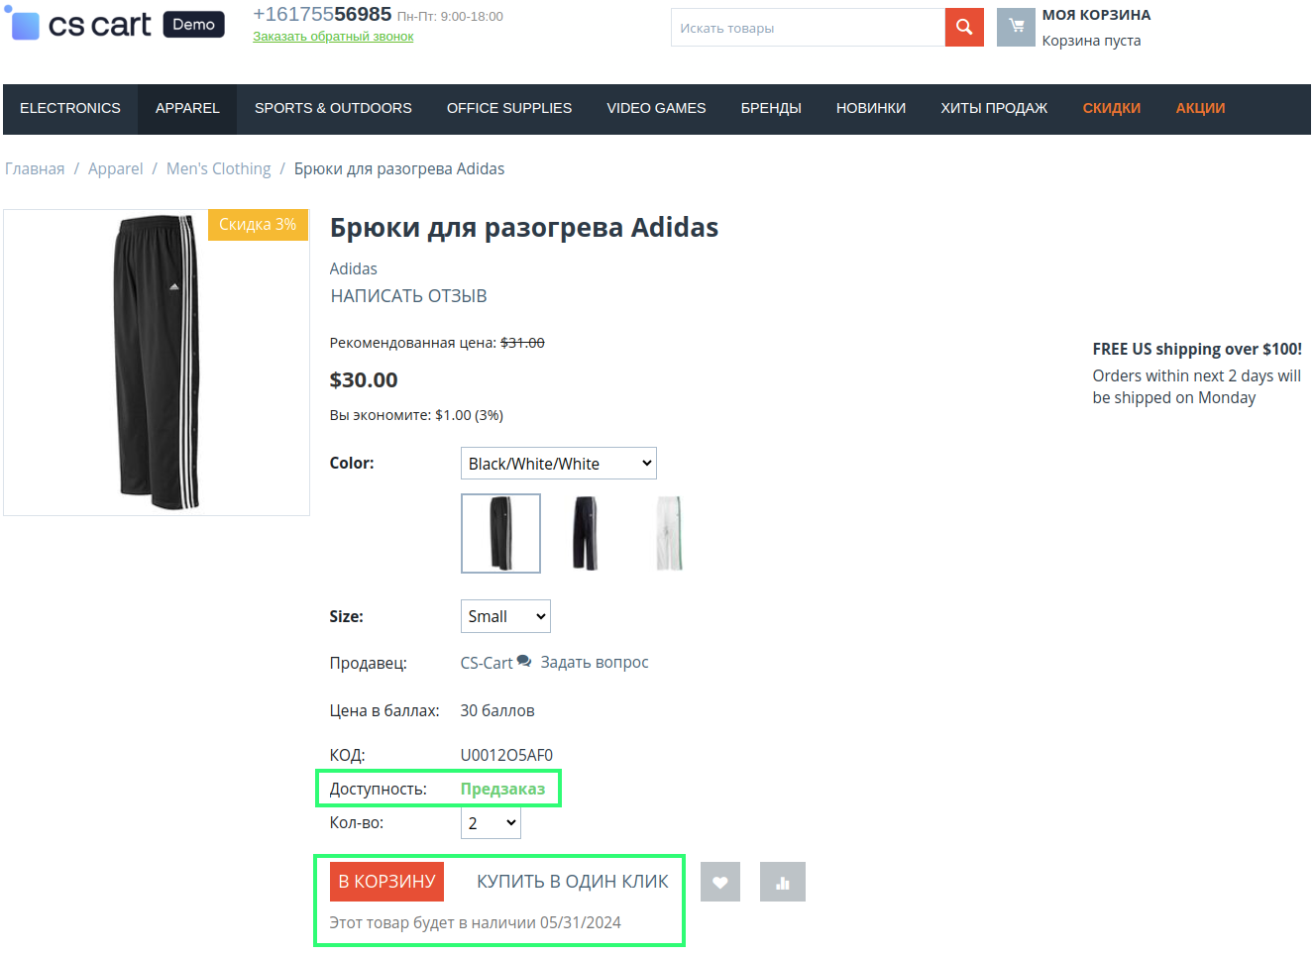Screen dimensions: 1314x956
Task: Go to Video Games menu
Action: pos(656,108)
